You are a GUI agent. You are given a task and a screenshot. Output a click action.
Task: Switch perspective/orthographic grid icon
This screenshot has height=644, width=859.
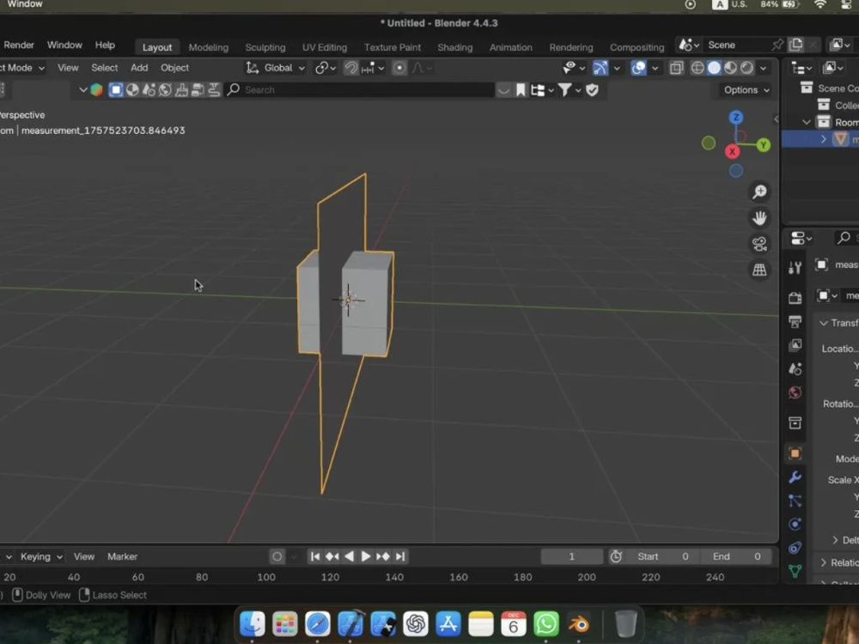[759, 270]
